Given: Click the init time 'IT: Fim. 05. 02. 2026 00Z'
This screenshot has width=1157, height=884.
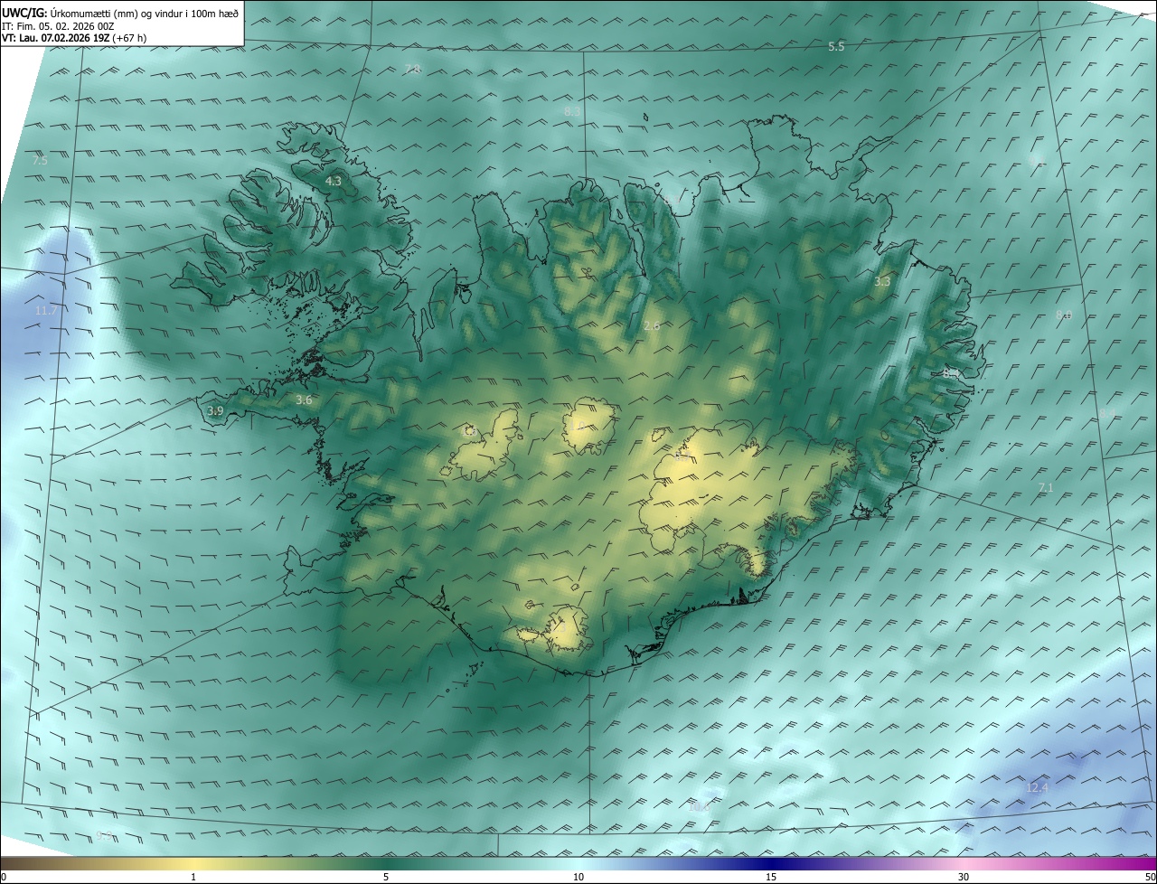Looking at the screenshot, I should pos(58,25).
